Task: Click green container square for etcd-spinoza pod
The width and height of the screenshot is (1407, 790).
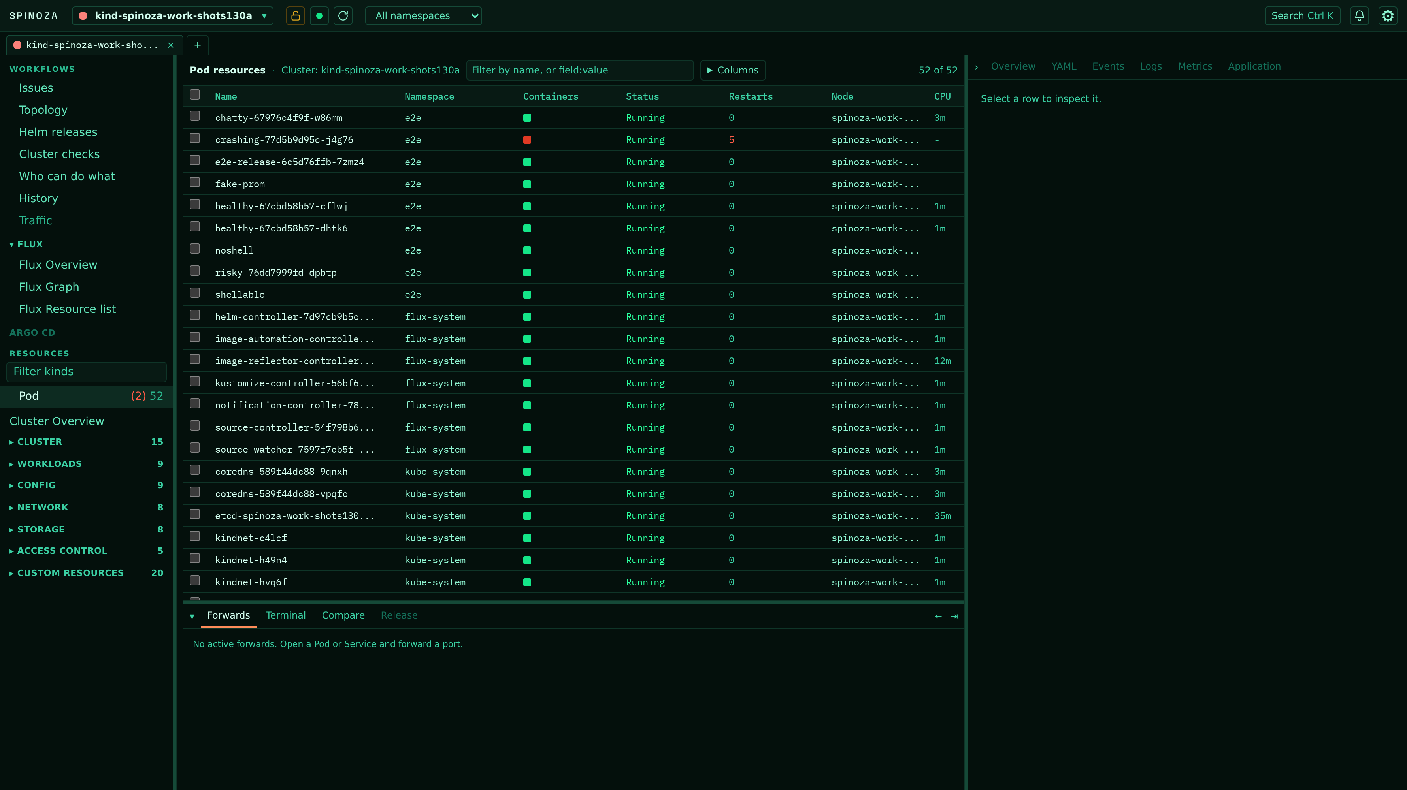Action: pyautogui.click(x=527, y=516)
